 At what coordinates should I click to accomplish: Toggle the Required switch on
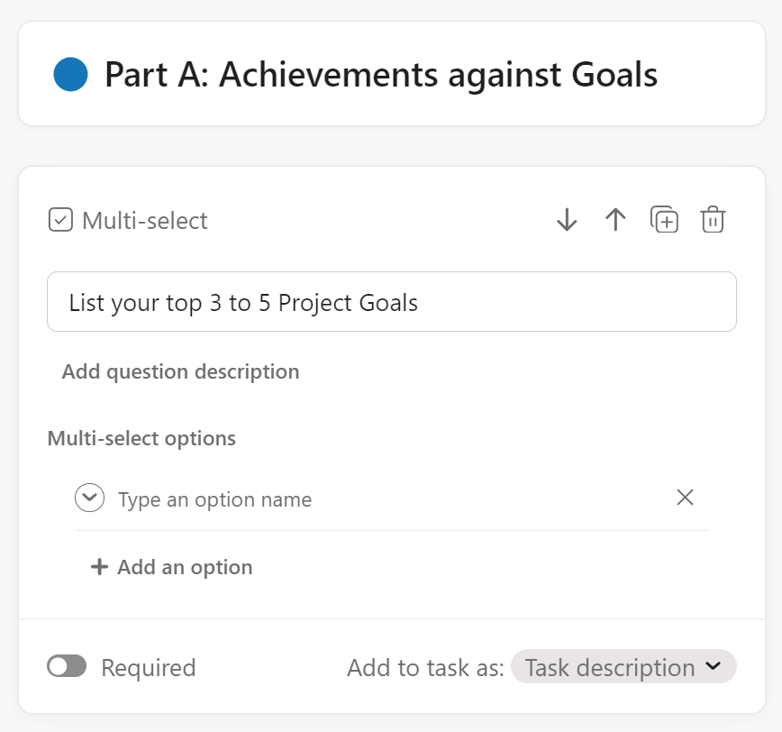pyautogui.click(x=67, y=667)
